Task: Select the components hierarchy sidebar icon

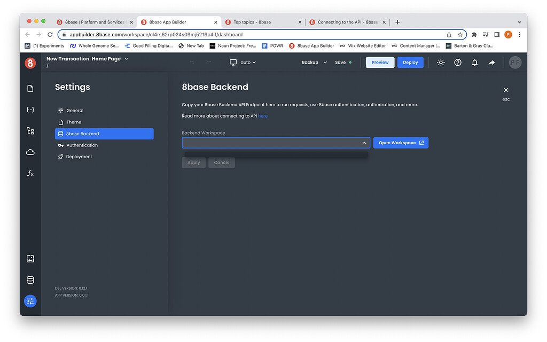Action: (x=30, y=130)
